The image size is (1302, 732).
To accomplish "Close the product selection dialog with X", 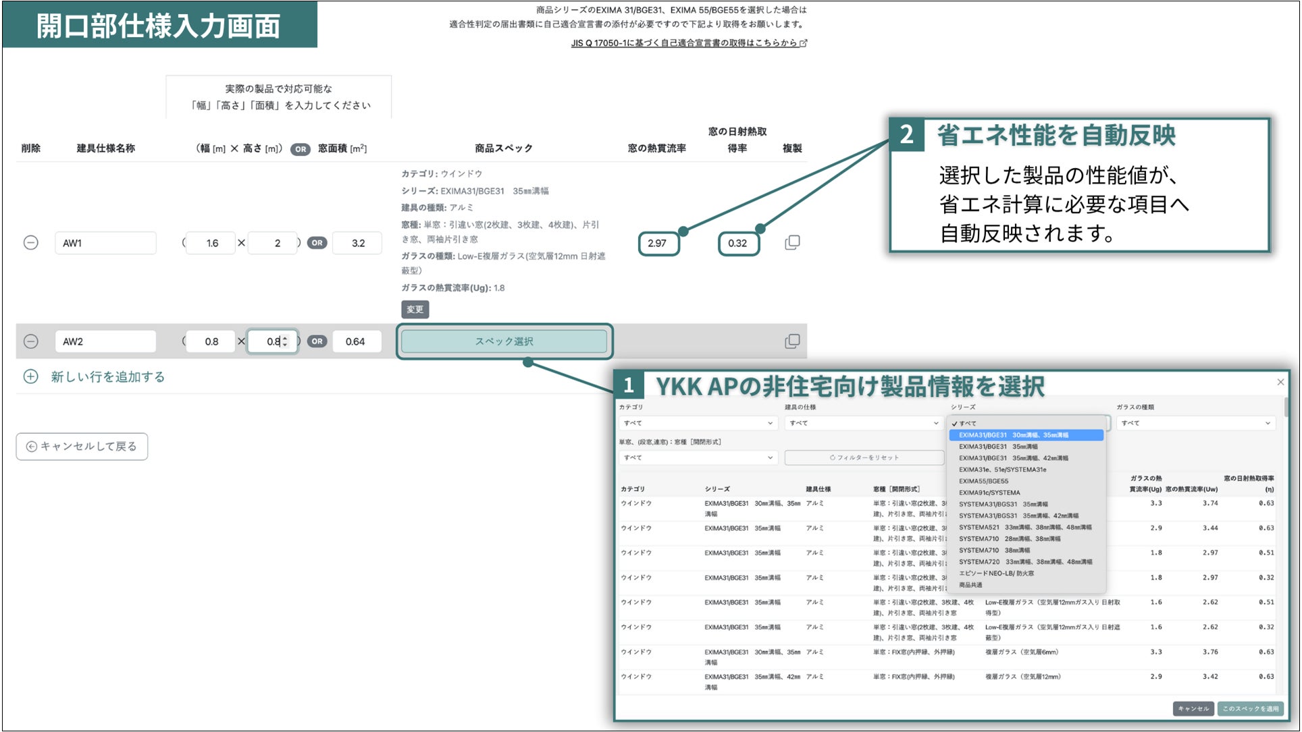I will (x=1280, y=383).
